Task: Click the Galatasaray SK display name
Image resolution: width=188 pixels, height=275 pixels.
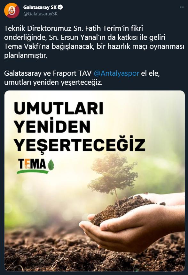Action: point(40,7)
